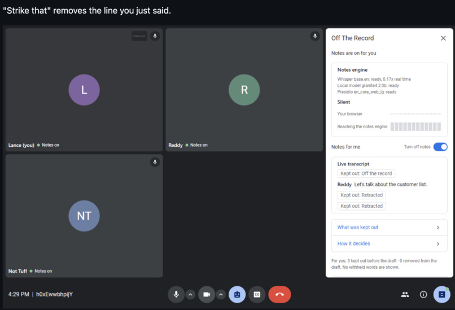Expand How it decides section
The width and height of the screenshot is (455, 310).
tap(389, 243)
